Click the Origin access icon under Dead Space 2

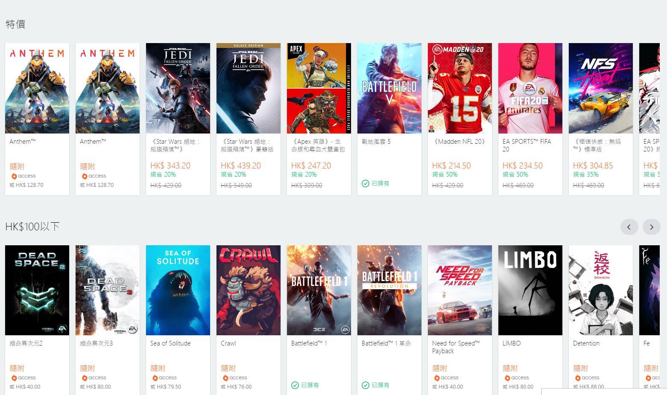click(x=14, y=378)
